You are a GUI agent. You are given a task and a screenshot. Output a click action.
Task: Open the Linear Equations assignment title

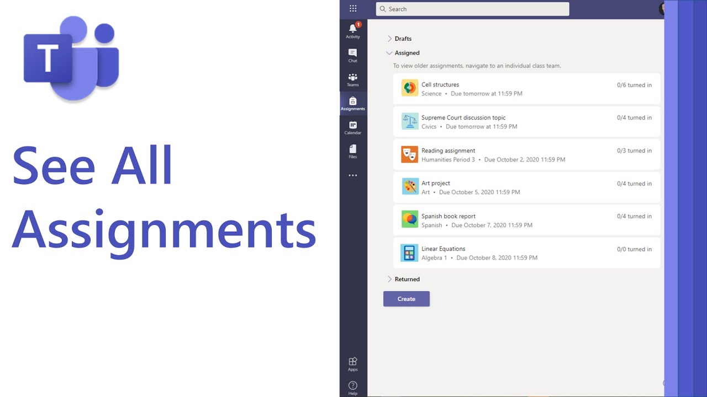[x=444, y=249]
